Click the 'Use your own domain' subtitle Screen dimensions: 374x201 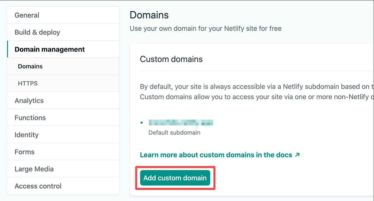click(x=206, y=29)
